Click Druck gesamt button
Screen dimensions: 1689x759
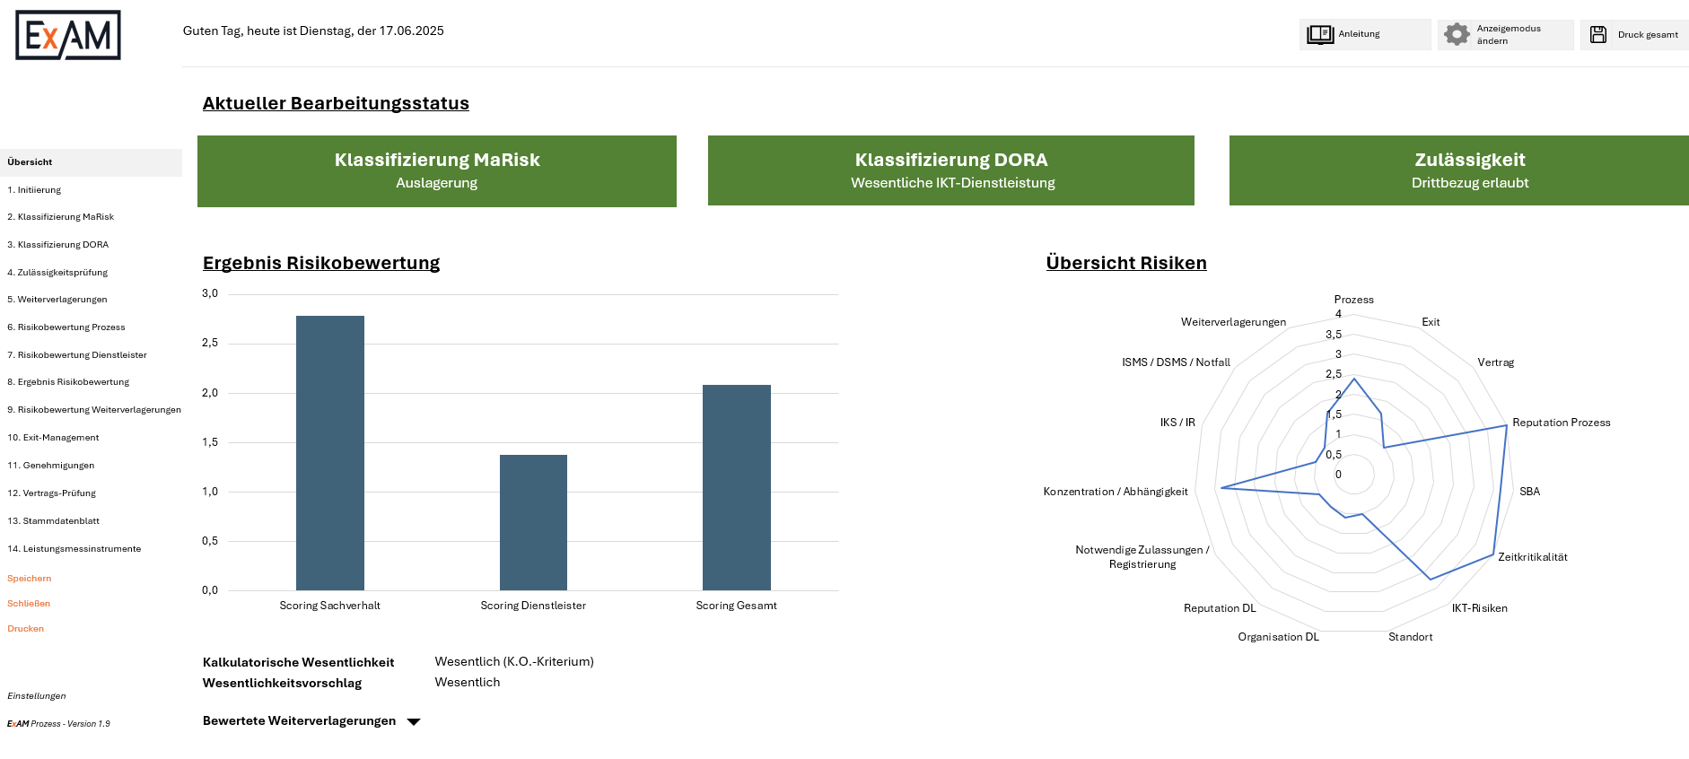[1634, 34]
